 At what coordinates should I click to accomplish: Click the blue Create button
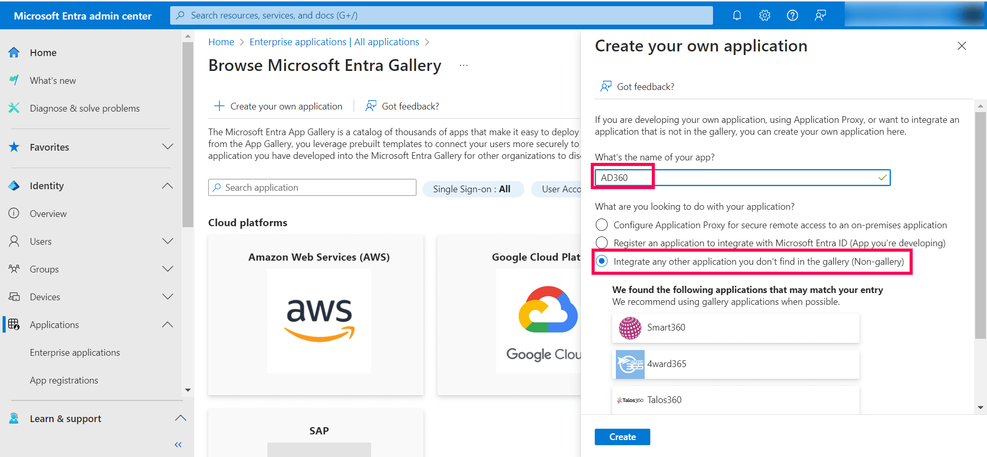tap(622, 437)
